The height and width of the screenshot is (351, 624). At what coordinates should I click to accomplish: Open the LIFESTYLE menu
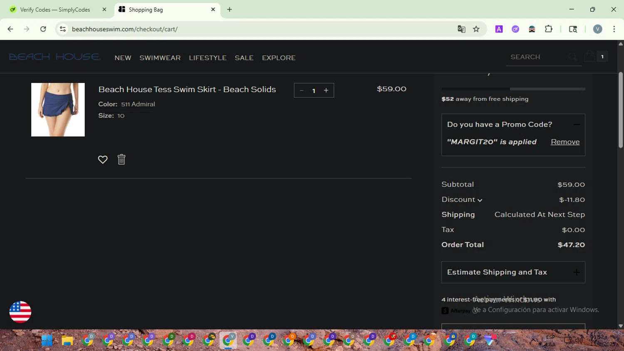pos(208,58)
